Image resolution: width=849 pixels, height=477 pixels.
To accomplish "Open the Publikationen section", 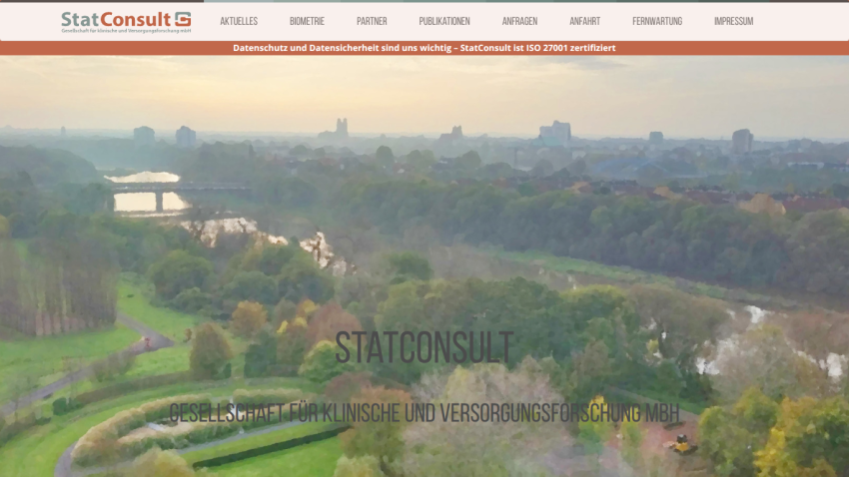I will [x=444, y=22].
